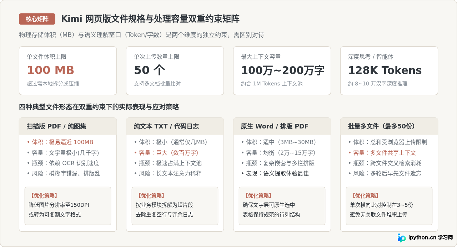Viewport: 457px width, 247px height.
Task: Click the line 避免无关联文件堆积上传
Action: tap(378, 215)
